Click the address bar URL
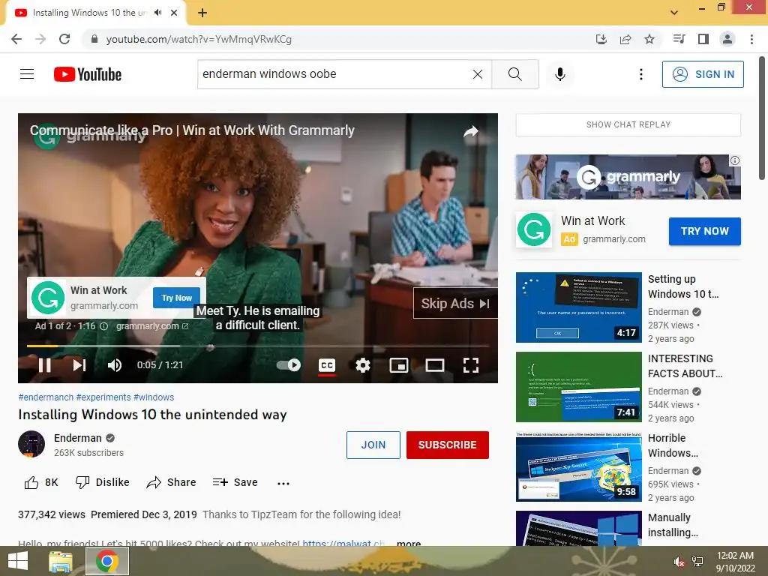This screenshot has height=576, width=768. click(199, 39)
